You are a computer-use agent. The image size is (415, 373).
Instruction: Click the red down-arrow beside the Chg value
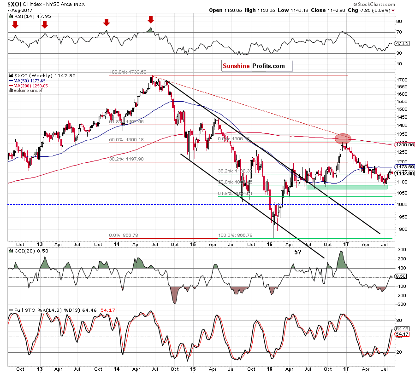393,11
